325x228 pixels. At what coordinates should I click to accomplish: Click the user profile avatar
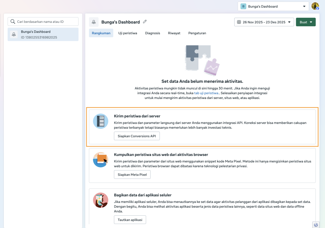click(x=315, y=6)
